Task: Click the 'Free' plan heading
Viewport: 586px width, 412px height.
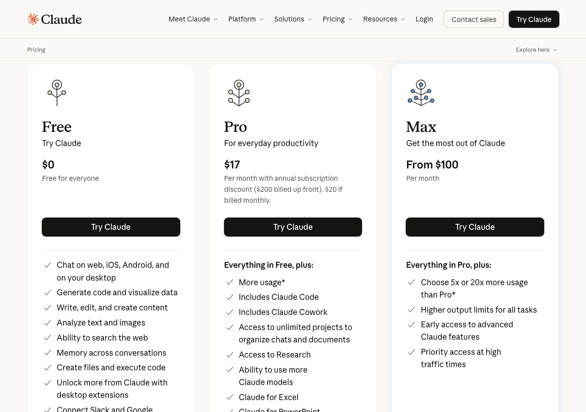Action: tap(57, 126)
